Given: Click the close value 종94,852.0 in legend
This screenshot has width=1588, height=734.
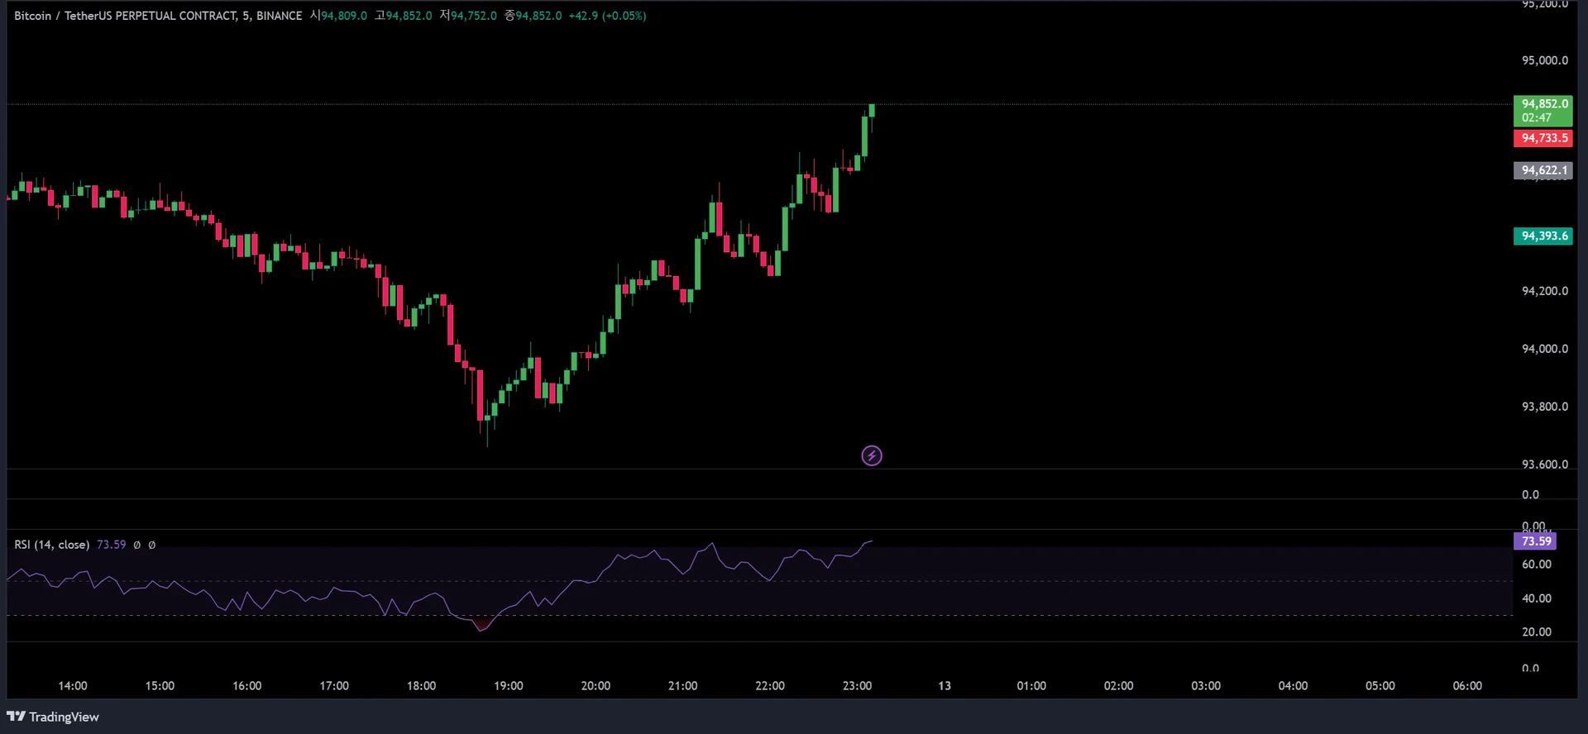Looking at the screenshot, I should click(x=533, y=16).
